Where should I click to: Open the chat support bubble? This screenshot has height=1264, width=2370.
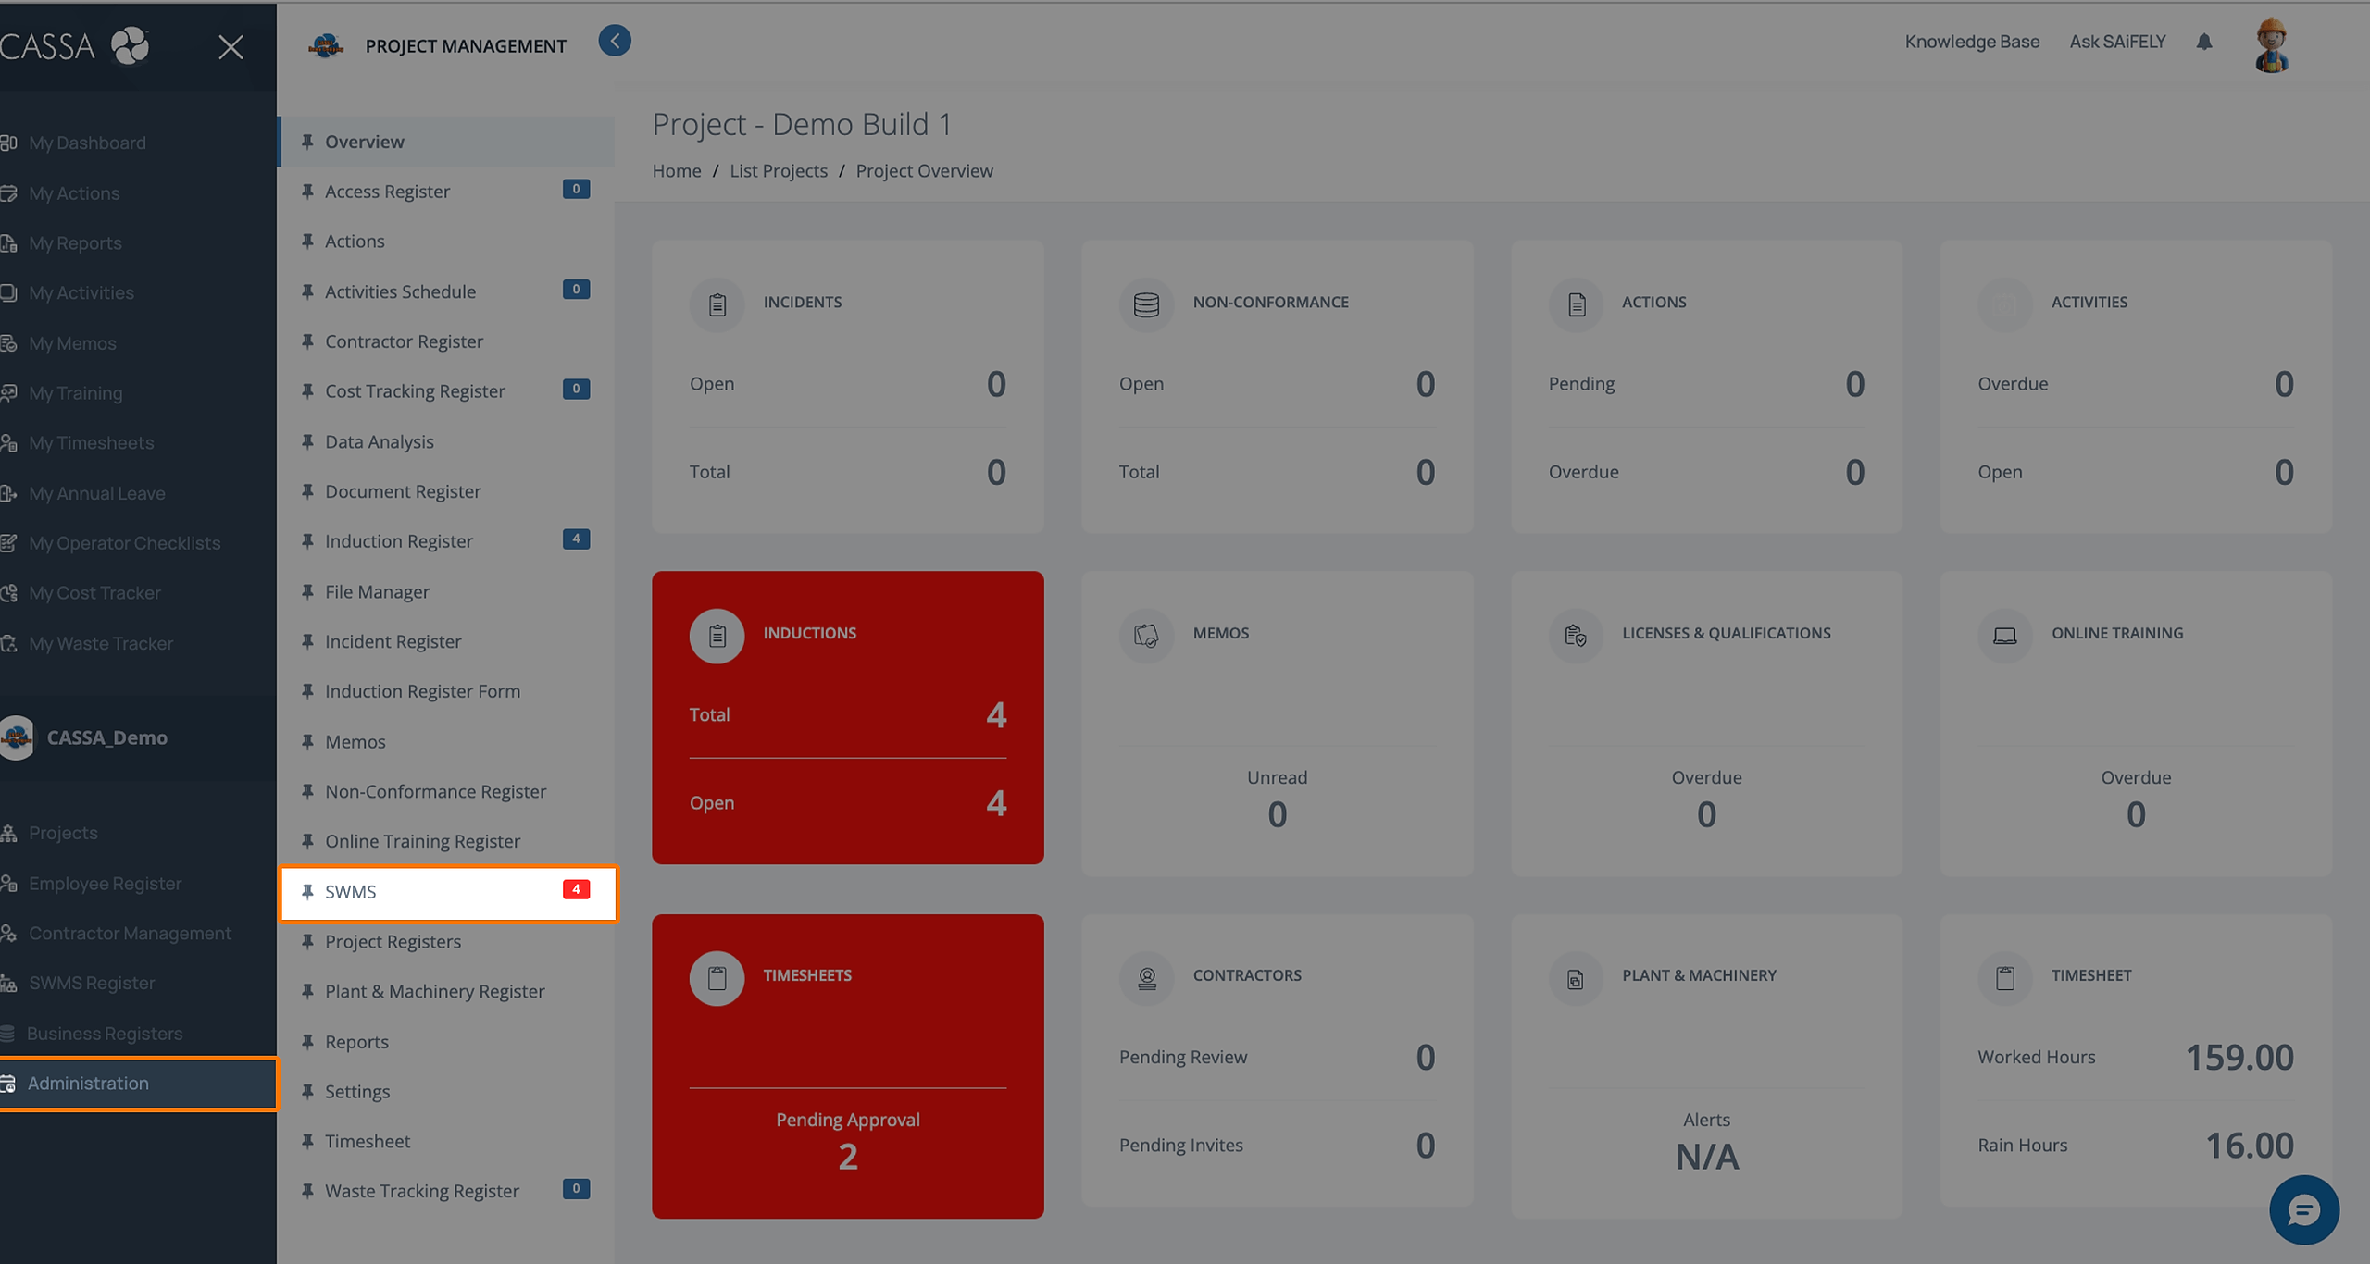click(x=2303, y=1209)
